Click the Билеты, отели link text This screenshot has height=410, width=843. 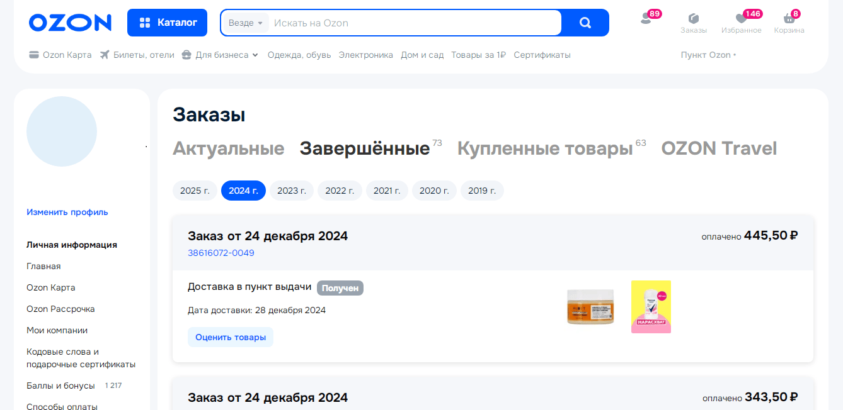(x=144, y=55)
